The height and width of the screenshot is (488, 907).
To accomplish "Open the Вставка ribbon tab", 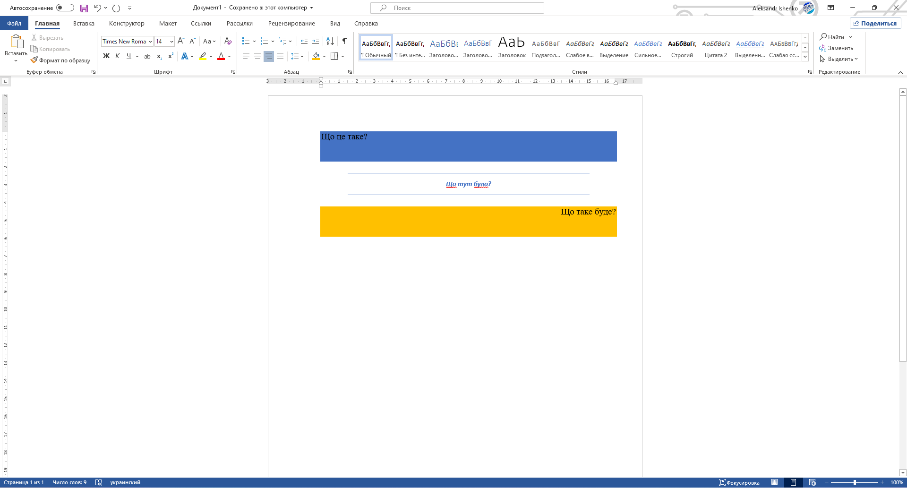I will point(84,23).
